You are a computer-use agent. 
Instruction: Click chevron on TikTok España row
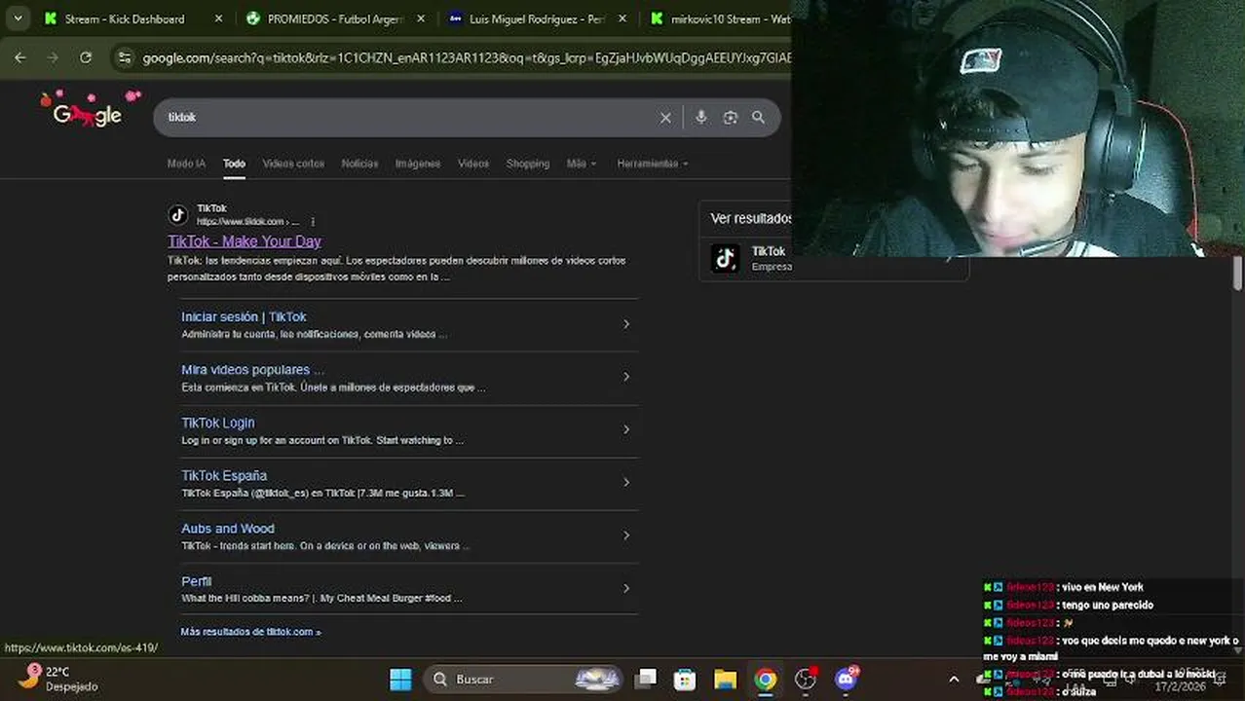coord(626,482)
